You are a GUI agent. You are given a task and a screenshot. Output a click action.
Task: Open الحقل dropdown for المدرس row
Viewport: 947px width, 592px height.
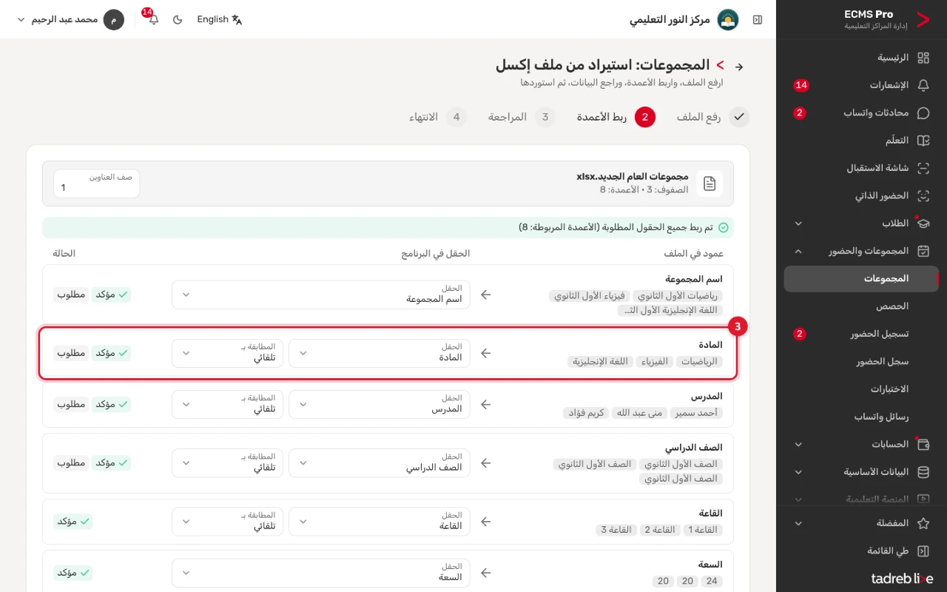click(379, 404)
